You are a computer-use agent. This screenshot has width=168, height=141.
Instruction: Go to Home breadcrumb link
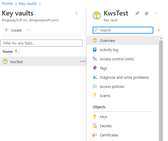pyautogui.click(x=7, y=4)
